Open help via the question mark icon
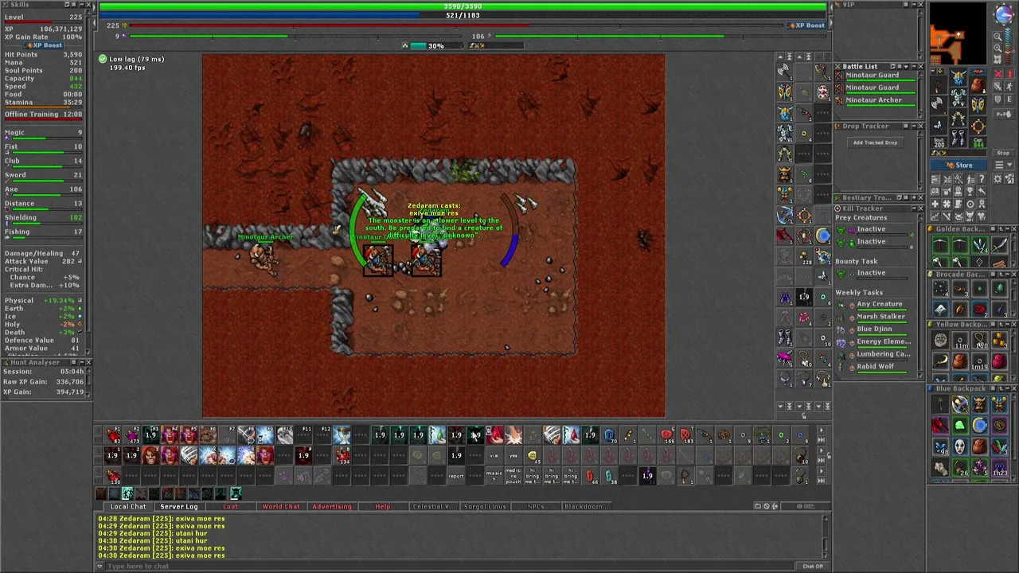This screenshot has height=573, width=1019. point(982,179)
